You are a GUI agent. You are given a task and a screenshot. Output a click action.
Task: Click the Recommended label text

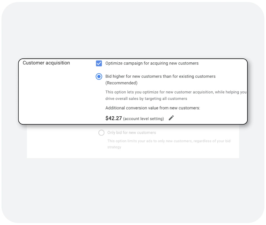pyautogui.click(x=122, y=83)
